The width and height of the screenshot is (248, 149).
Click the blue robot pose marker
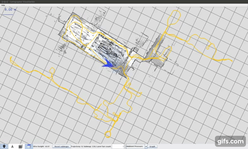[108, 64]
